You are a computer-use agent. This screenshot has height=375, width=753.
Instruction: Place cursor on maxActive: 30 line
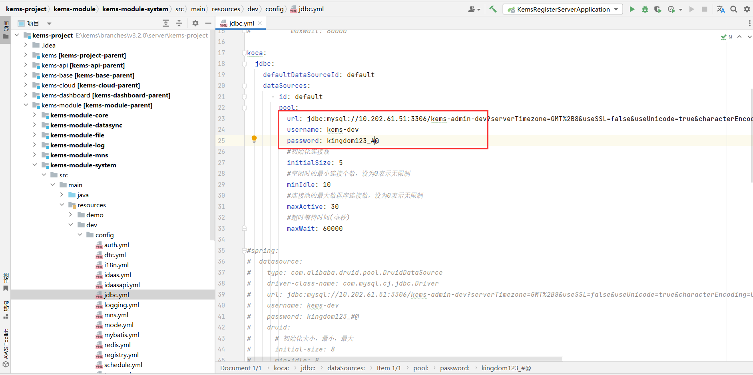pos(313,206)
